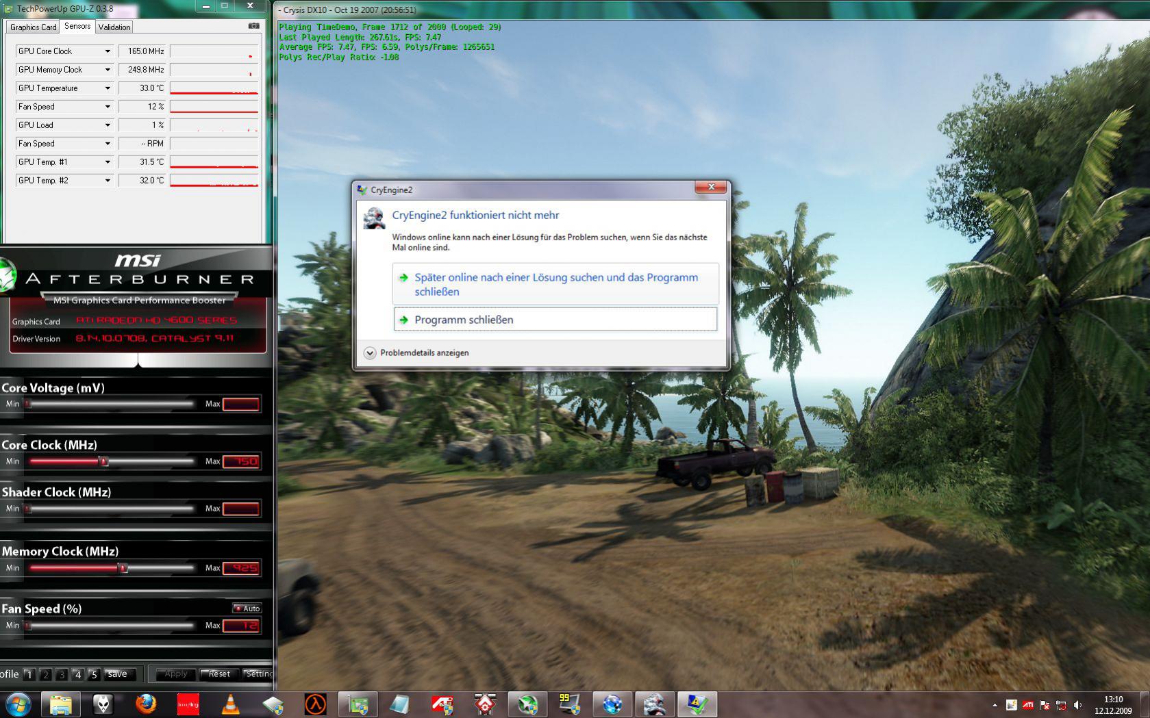Open the taskbar icon with green checkmark
Screen dimensions: 1150x718
pyautogui.click(x=697, y=704)
